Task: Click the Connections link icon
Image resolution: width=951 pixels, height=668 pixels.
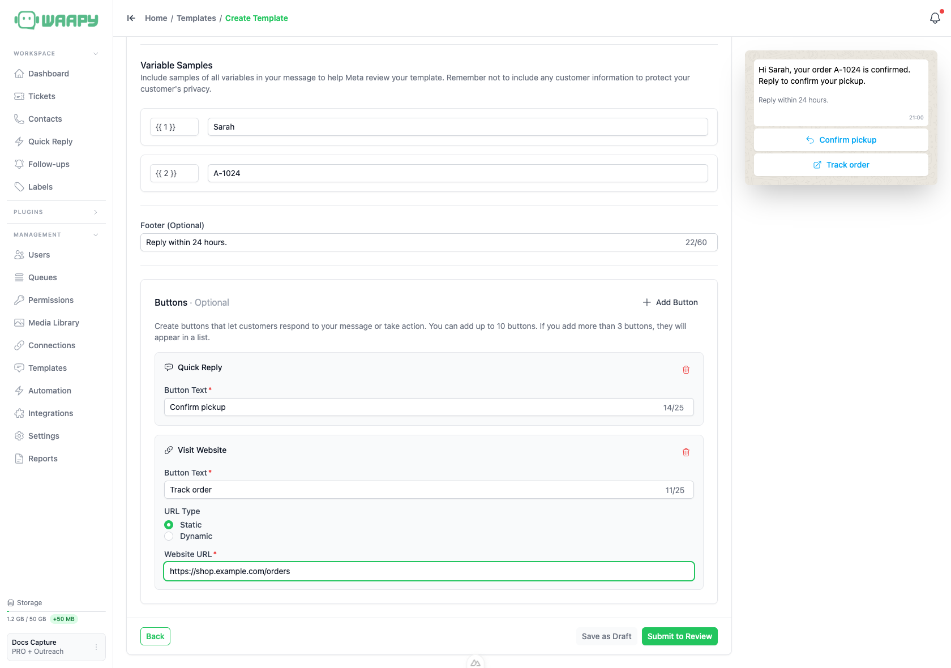Action: tap(19, 345)
